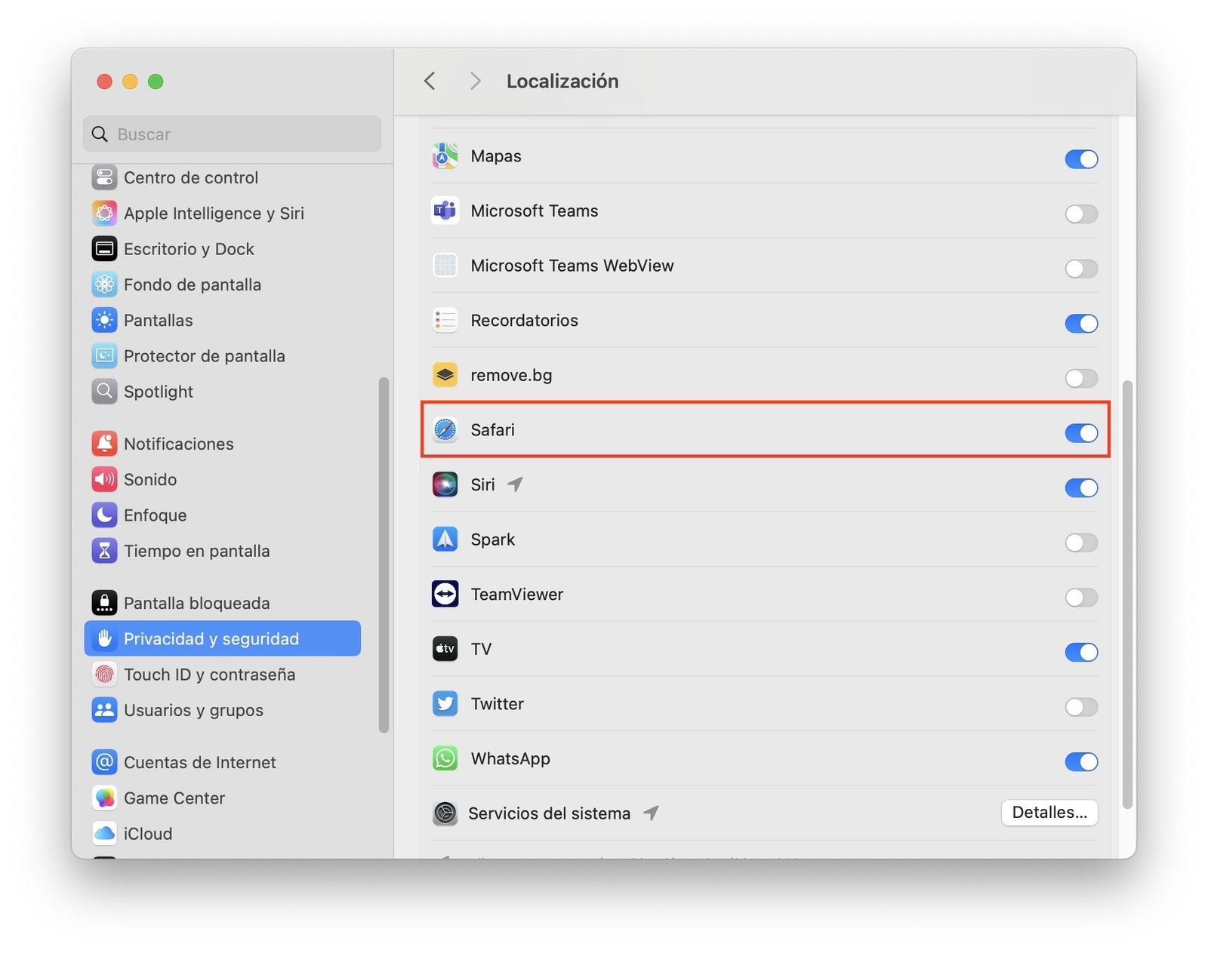Open Detalles... for Servicios del sistema
This screenshot has width=1208, height=953.
point(1049,813)
